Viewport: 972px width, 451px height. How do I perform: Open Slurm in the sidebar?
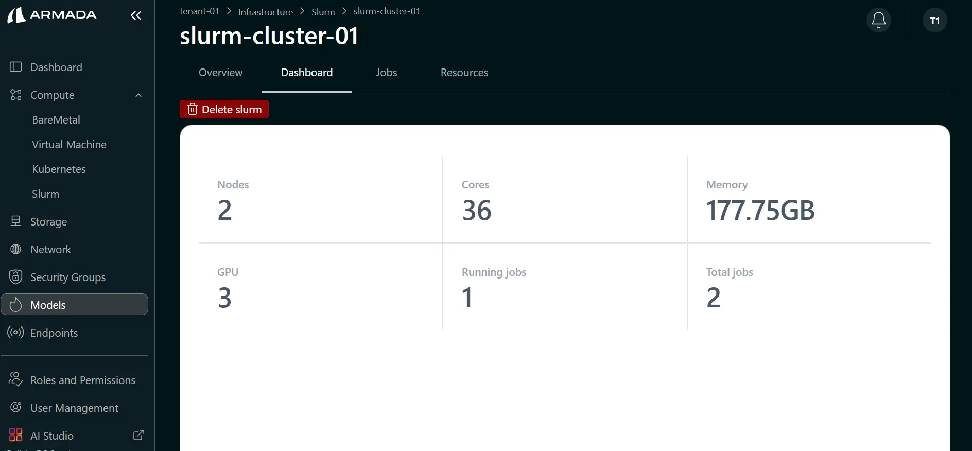pos(45,194)
